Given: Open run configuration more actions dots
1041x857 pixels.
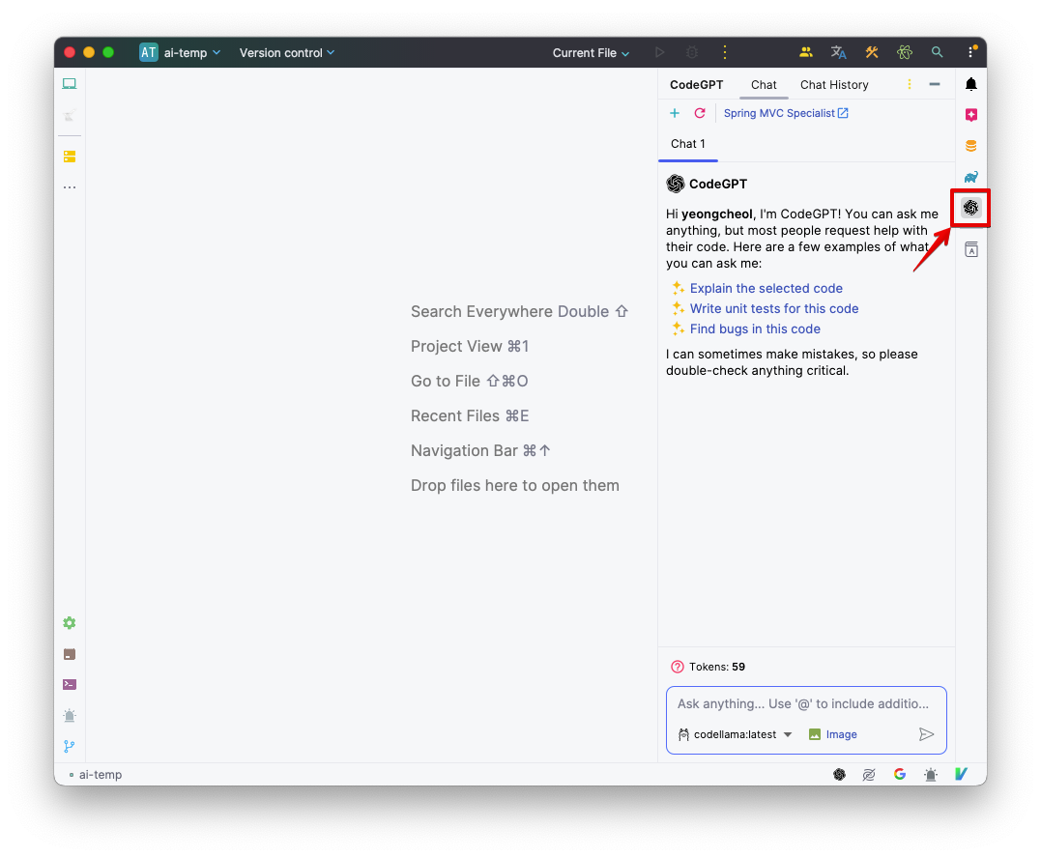Looking at the screenshot, I should point(724,52).
